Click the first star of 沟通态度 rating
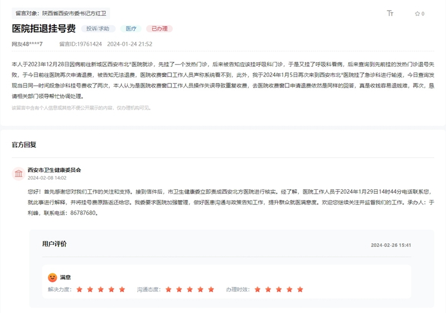Screen dimensions: 446x313 pos(168,290)
